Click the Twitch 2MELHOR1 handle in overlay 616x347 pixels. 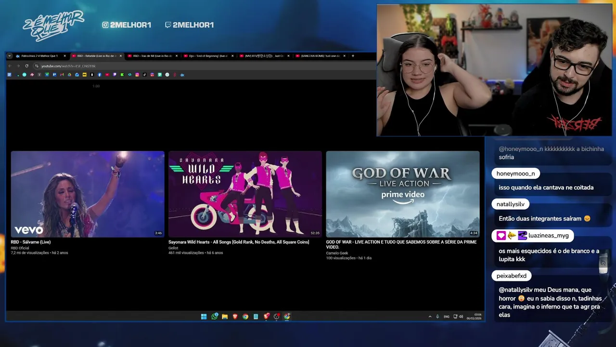(189, 25)
